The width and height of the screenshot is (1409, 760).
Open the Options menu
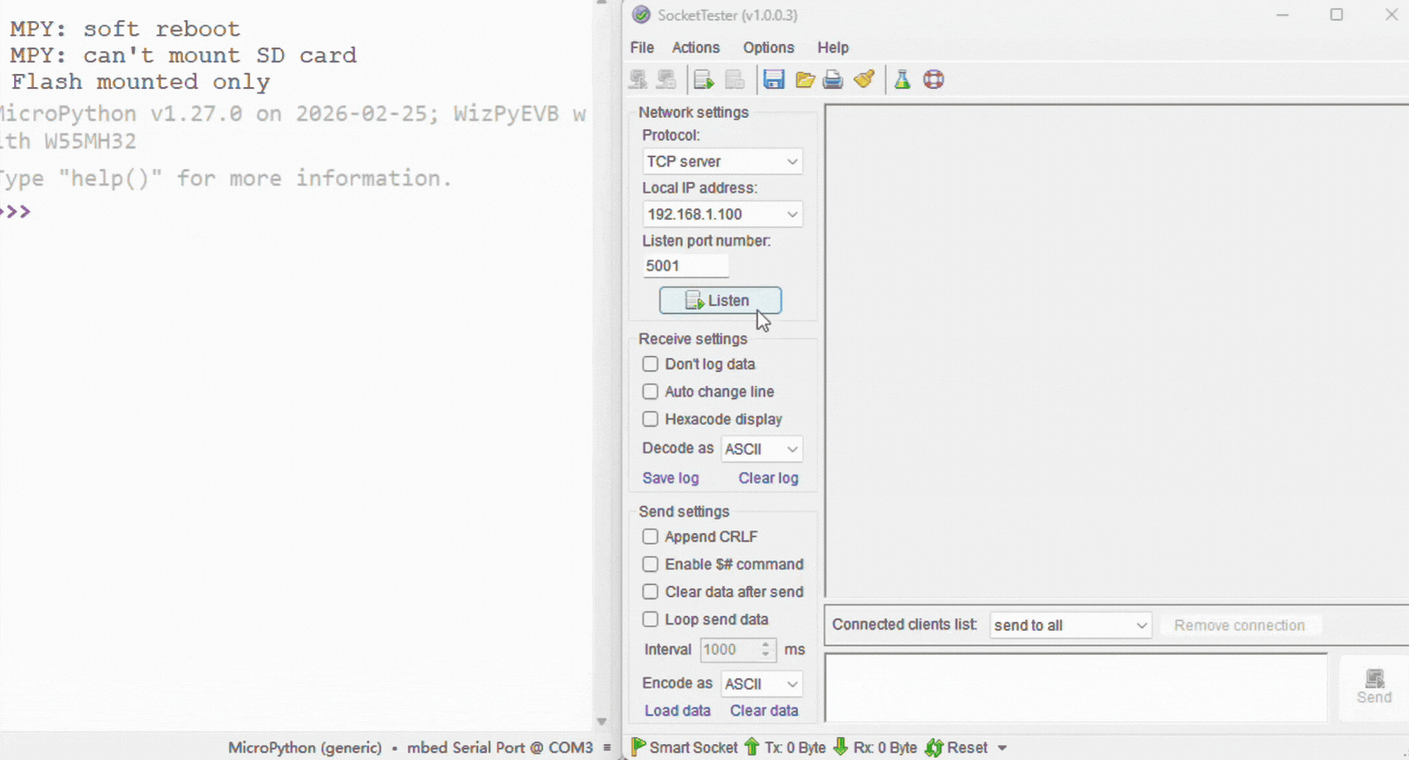coord(768,47)
